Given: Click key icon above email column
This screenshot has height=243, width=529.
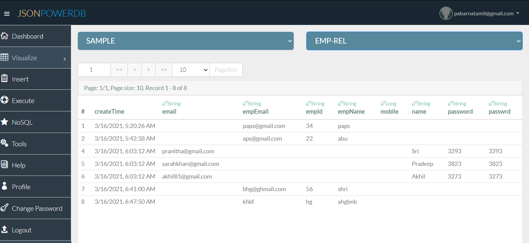Looking at the screenshot, I should point(164,103).
